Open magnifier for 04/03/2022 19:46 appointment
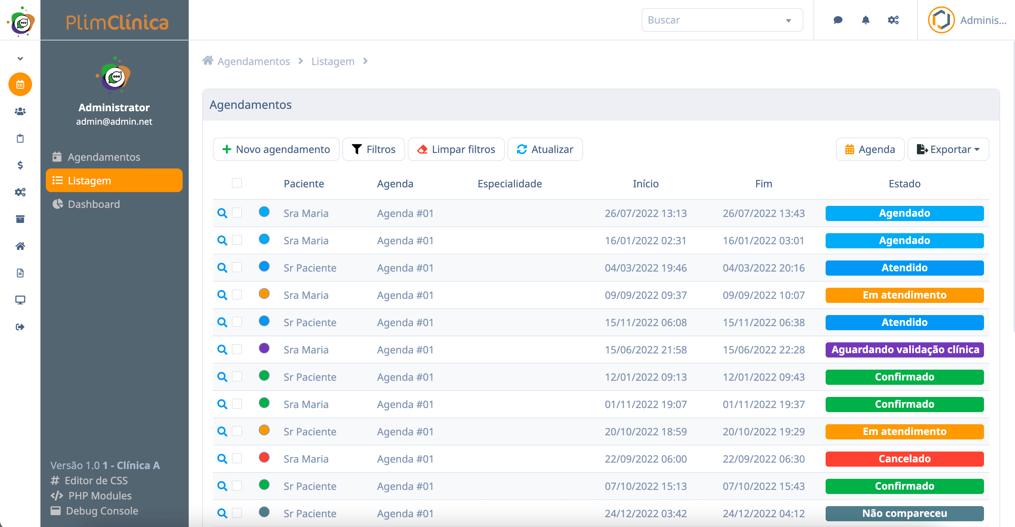 click(x=222, y=268)
